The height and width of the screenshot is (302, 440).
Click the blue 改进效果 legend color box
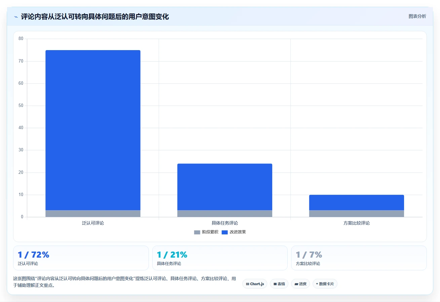coord(225,232)
